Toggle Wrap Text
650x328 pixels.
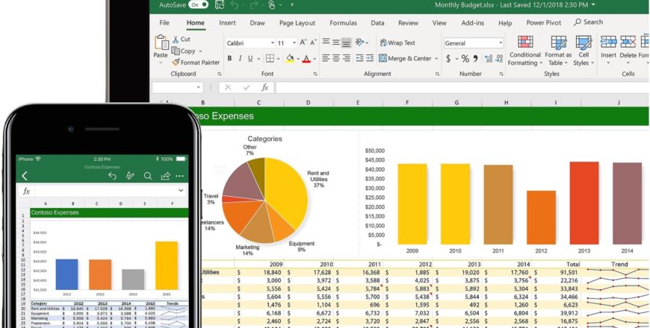[x=397, y=42]
